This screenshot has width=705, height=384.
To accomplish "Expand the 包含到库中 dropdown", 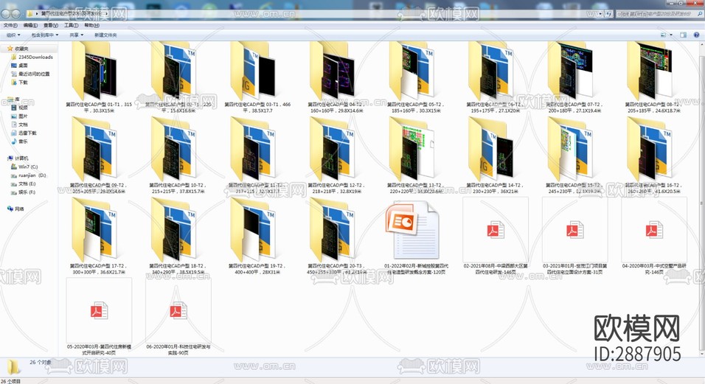I will (44, 35).
